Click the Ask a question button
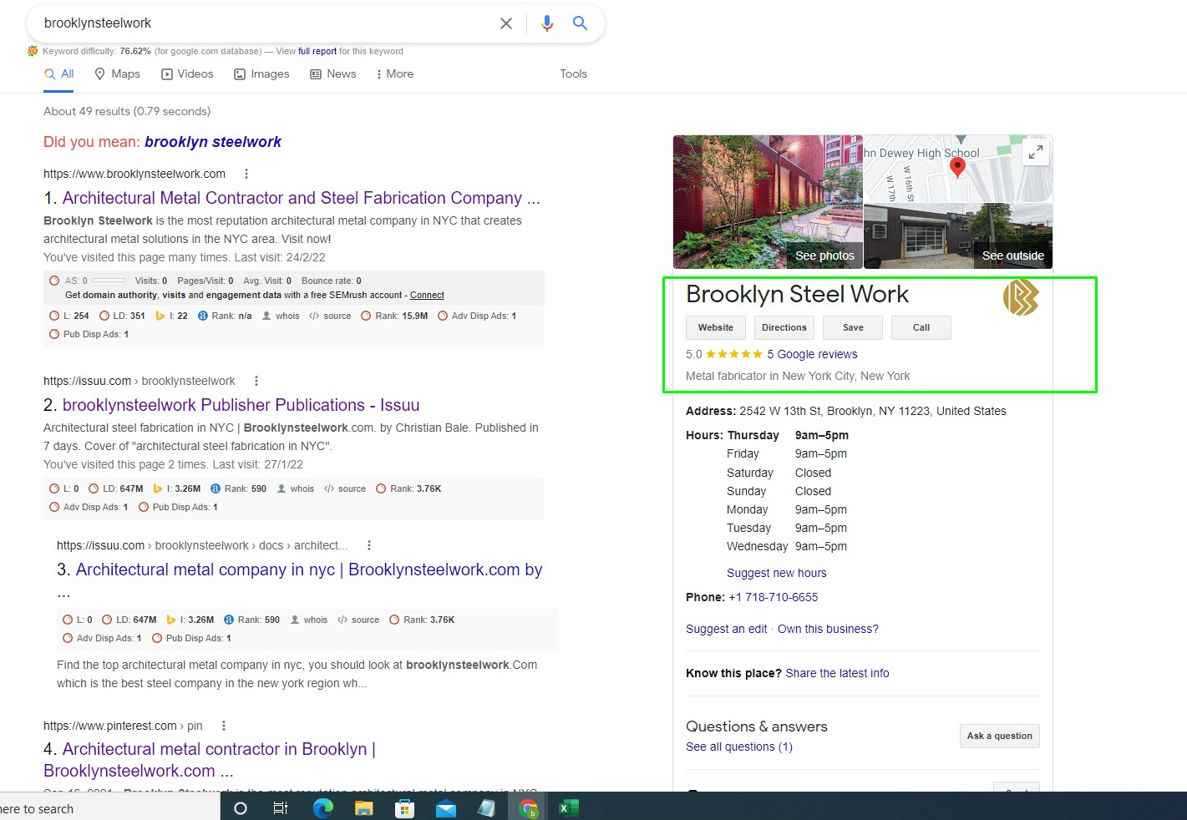 (x=1000, y=736)
